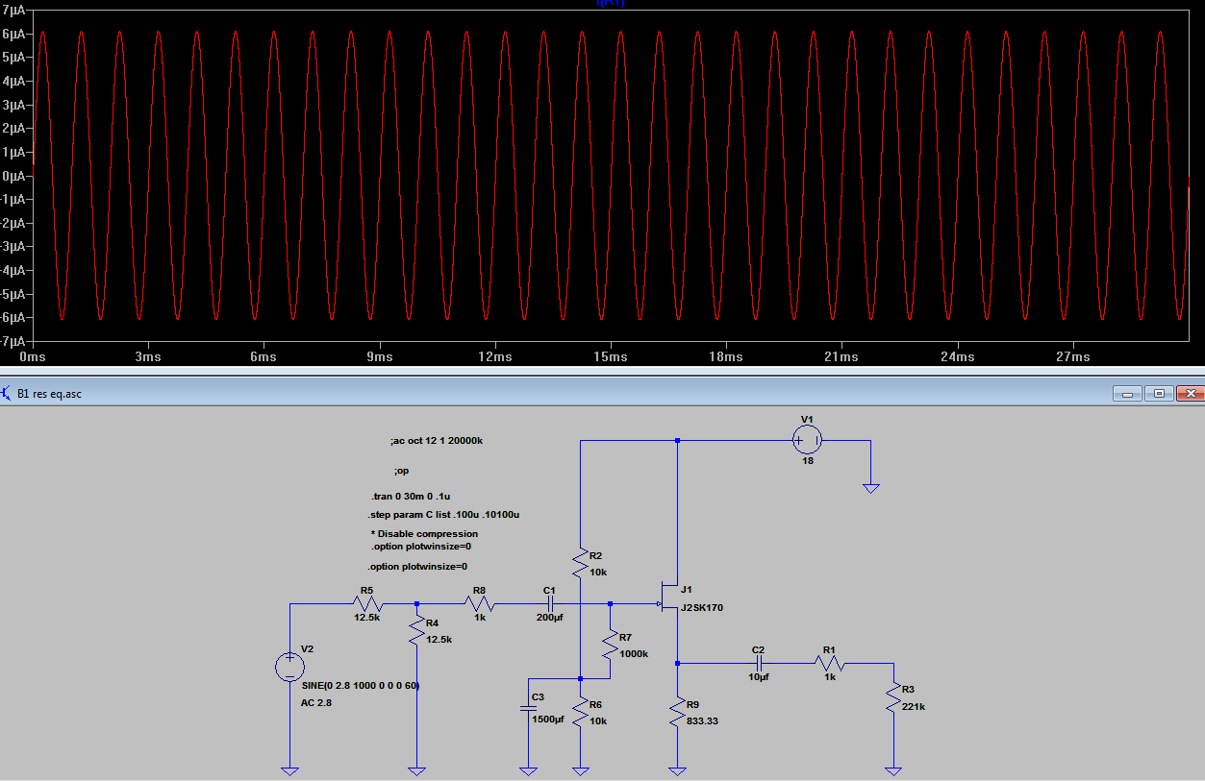
Task: Click the ';op' comment text
Action: pyautogui.click(x=401, y=472)
